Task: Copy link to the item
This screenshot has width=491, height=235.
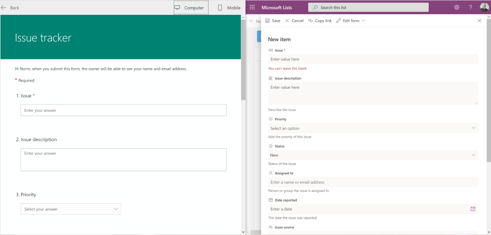Action: (320, 21)
